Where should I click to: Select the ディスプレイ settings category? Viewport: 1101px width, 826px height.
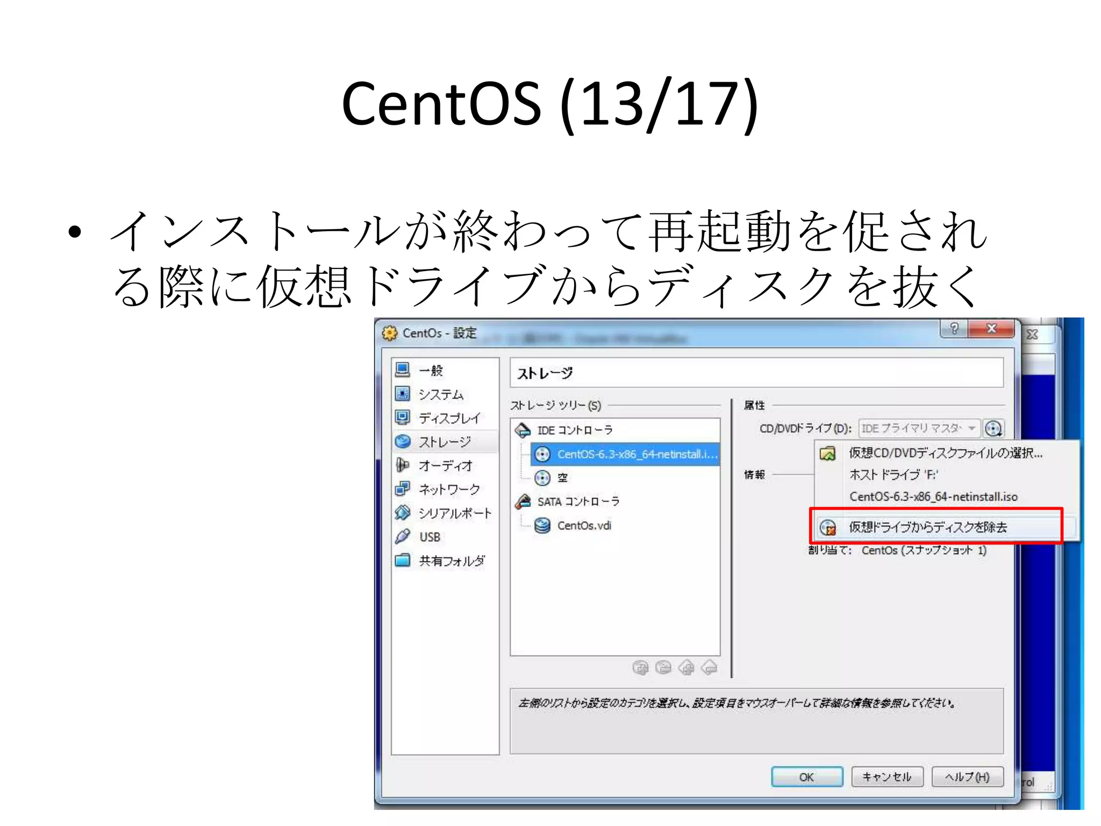click(445, 418)
